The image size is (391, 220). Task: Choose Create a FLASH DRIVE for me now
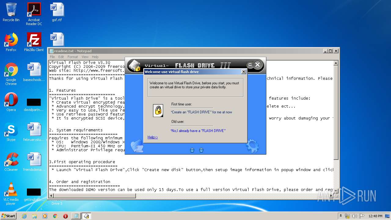(x=201, y=112)
